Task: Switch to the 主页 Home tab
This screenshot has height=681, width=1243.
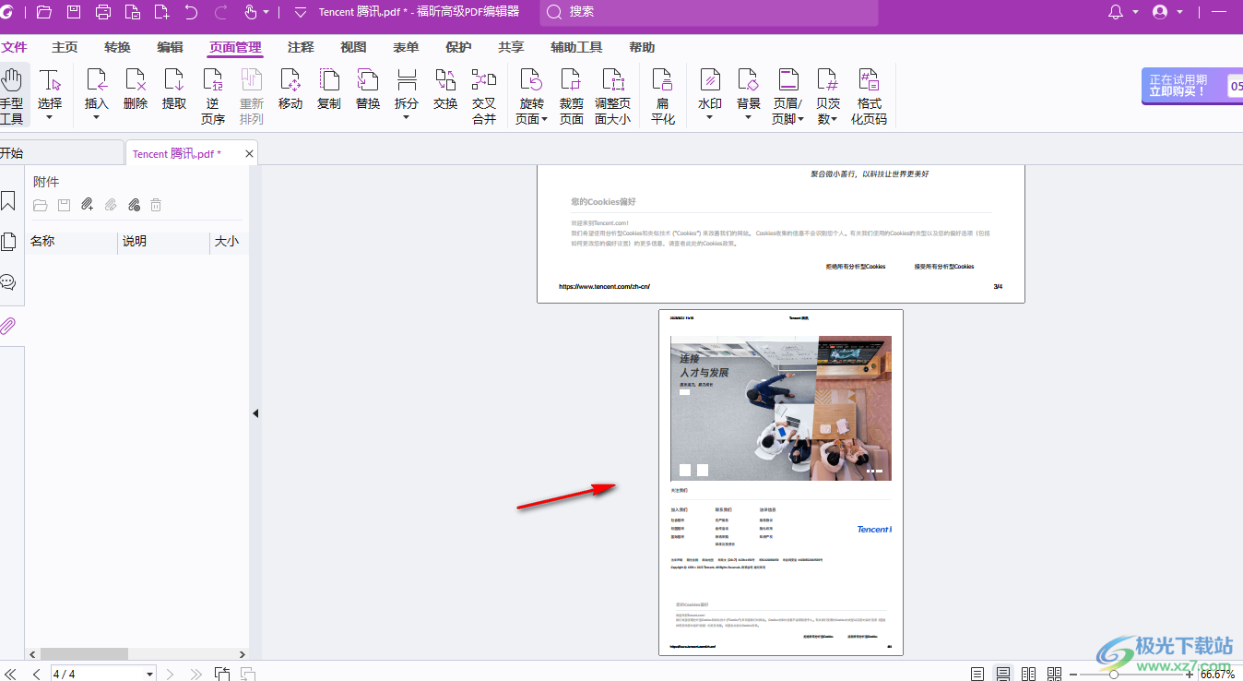Action: tap(65, 47)
